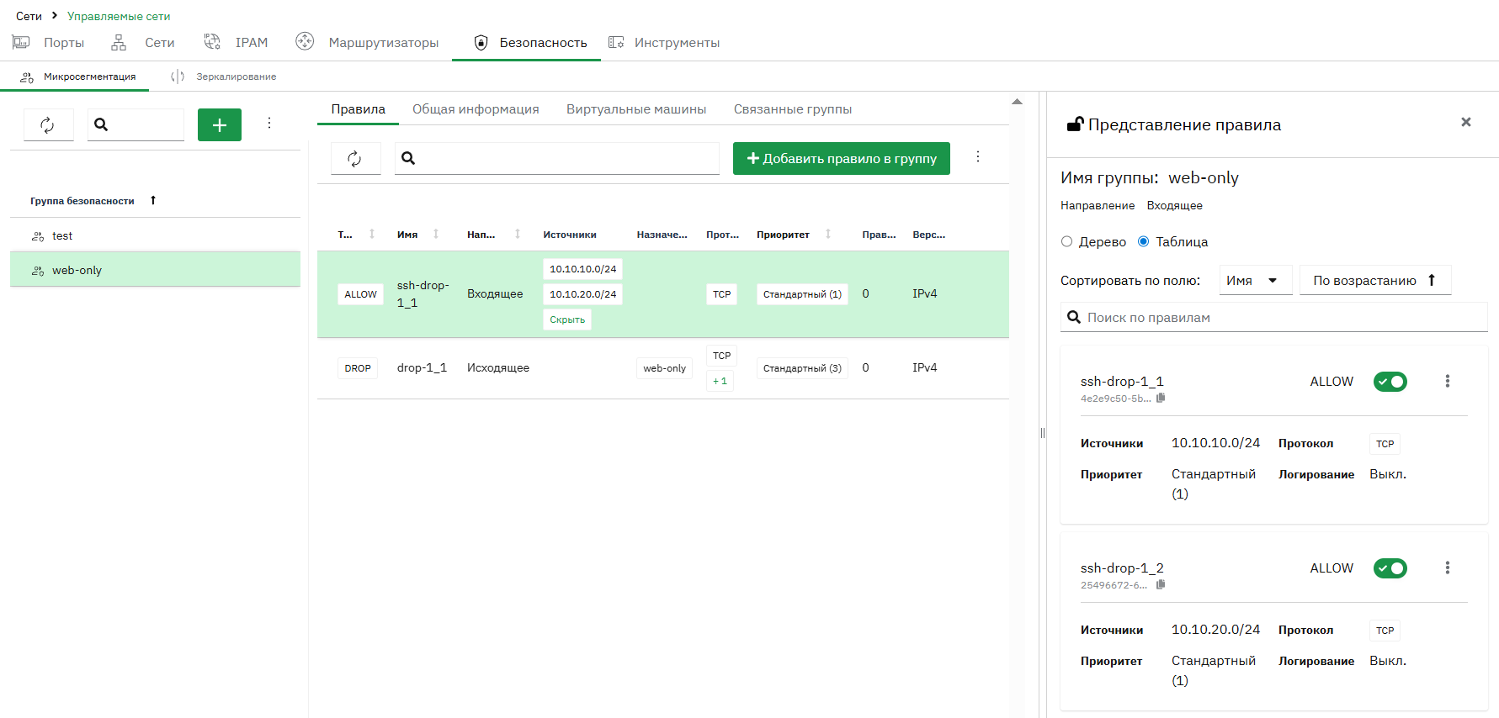Sort rules by Name column
This screenshot has height=718, width=1499.
[x=436, y=234]
